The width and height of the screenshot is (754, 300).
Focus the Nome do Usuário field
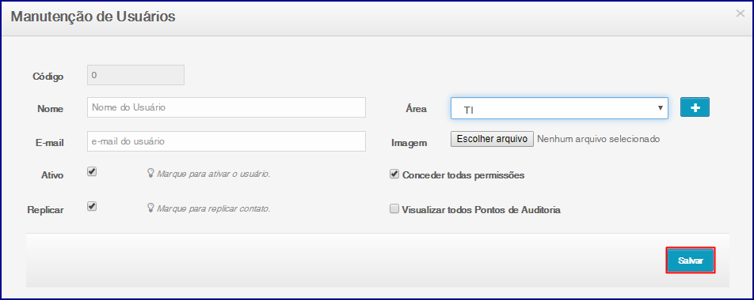coord(227,107)
